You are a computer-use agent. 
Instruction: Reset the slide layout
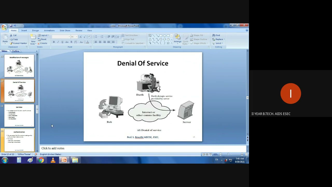[42, 39]
